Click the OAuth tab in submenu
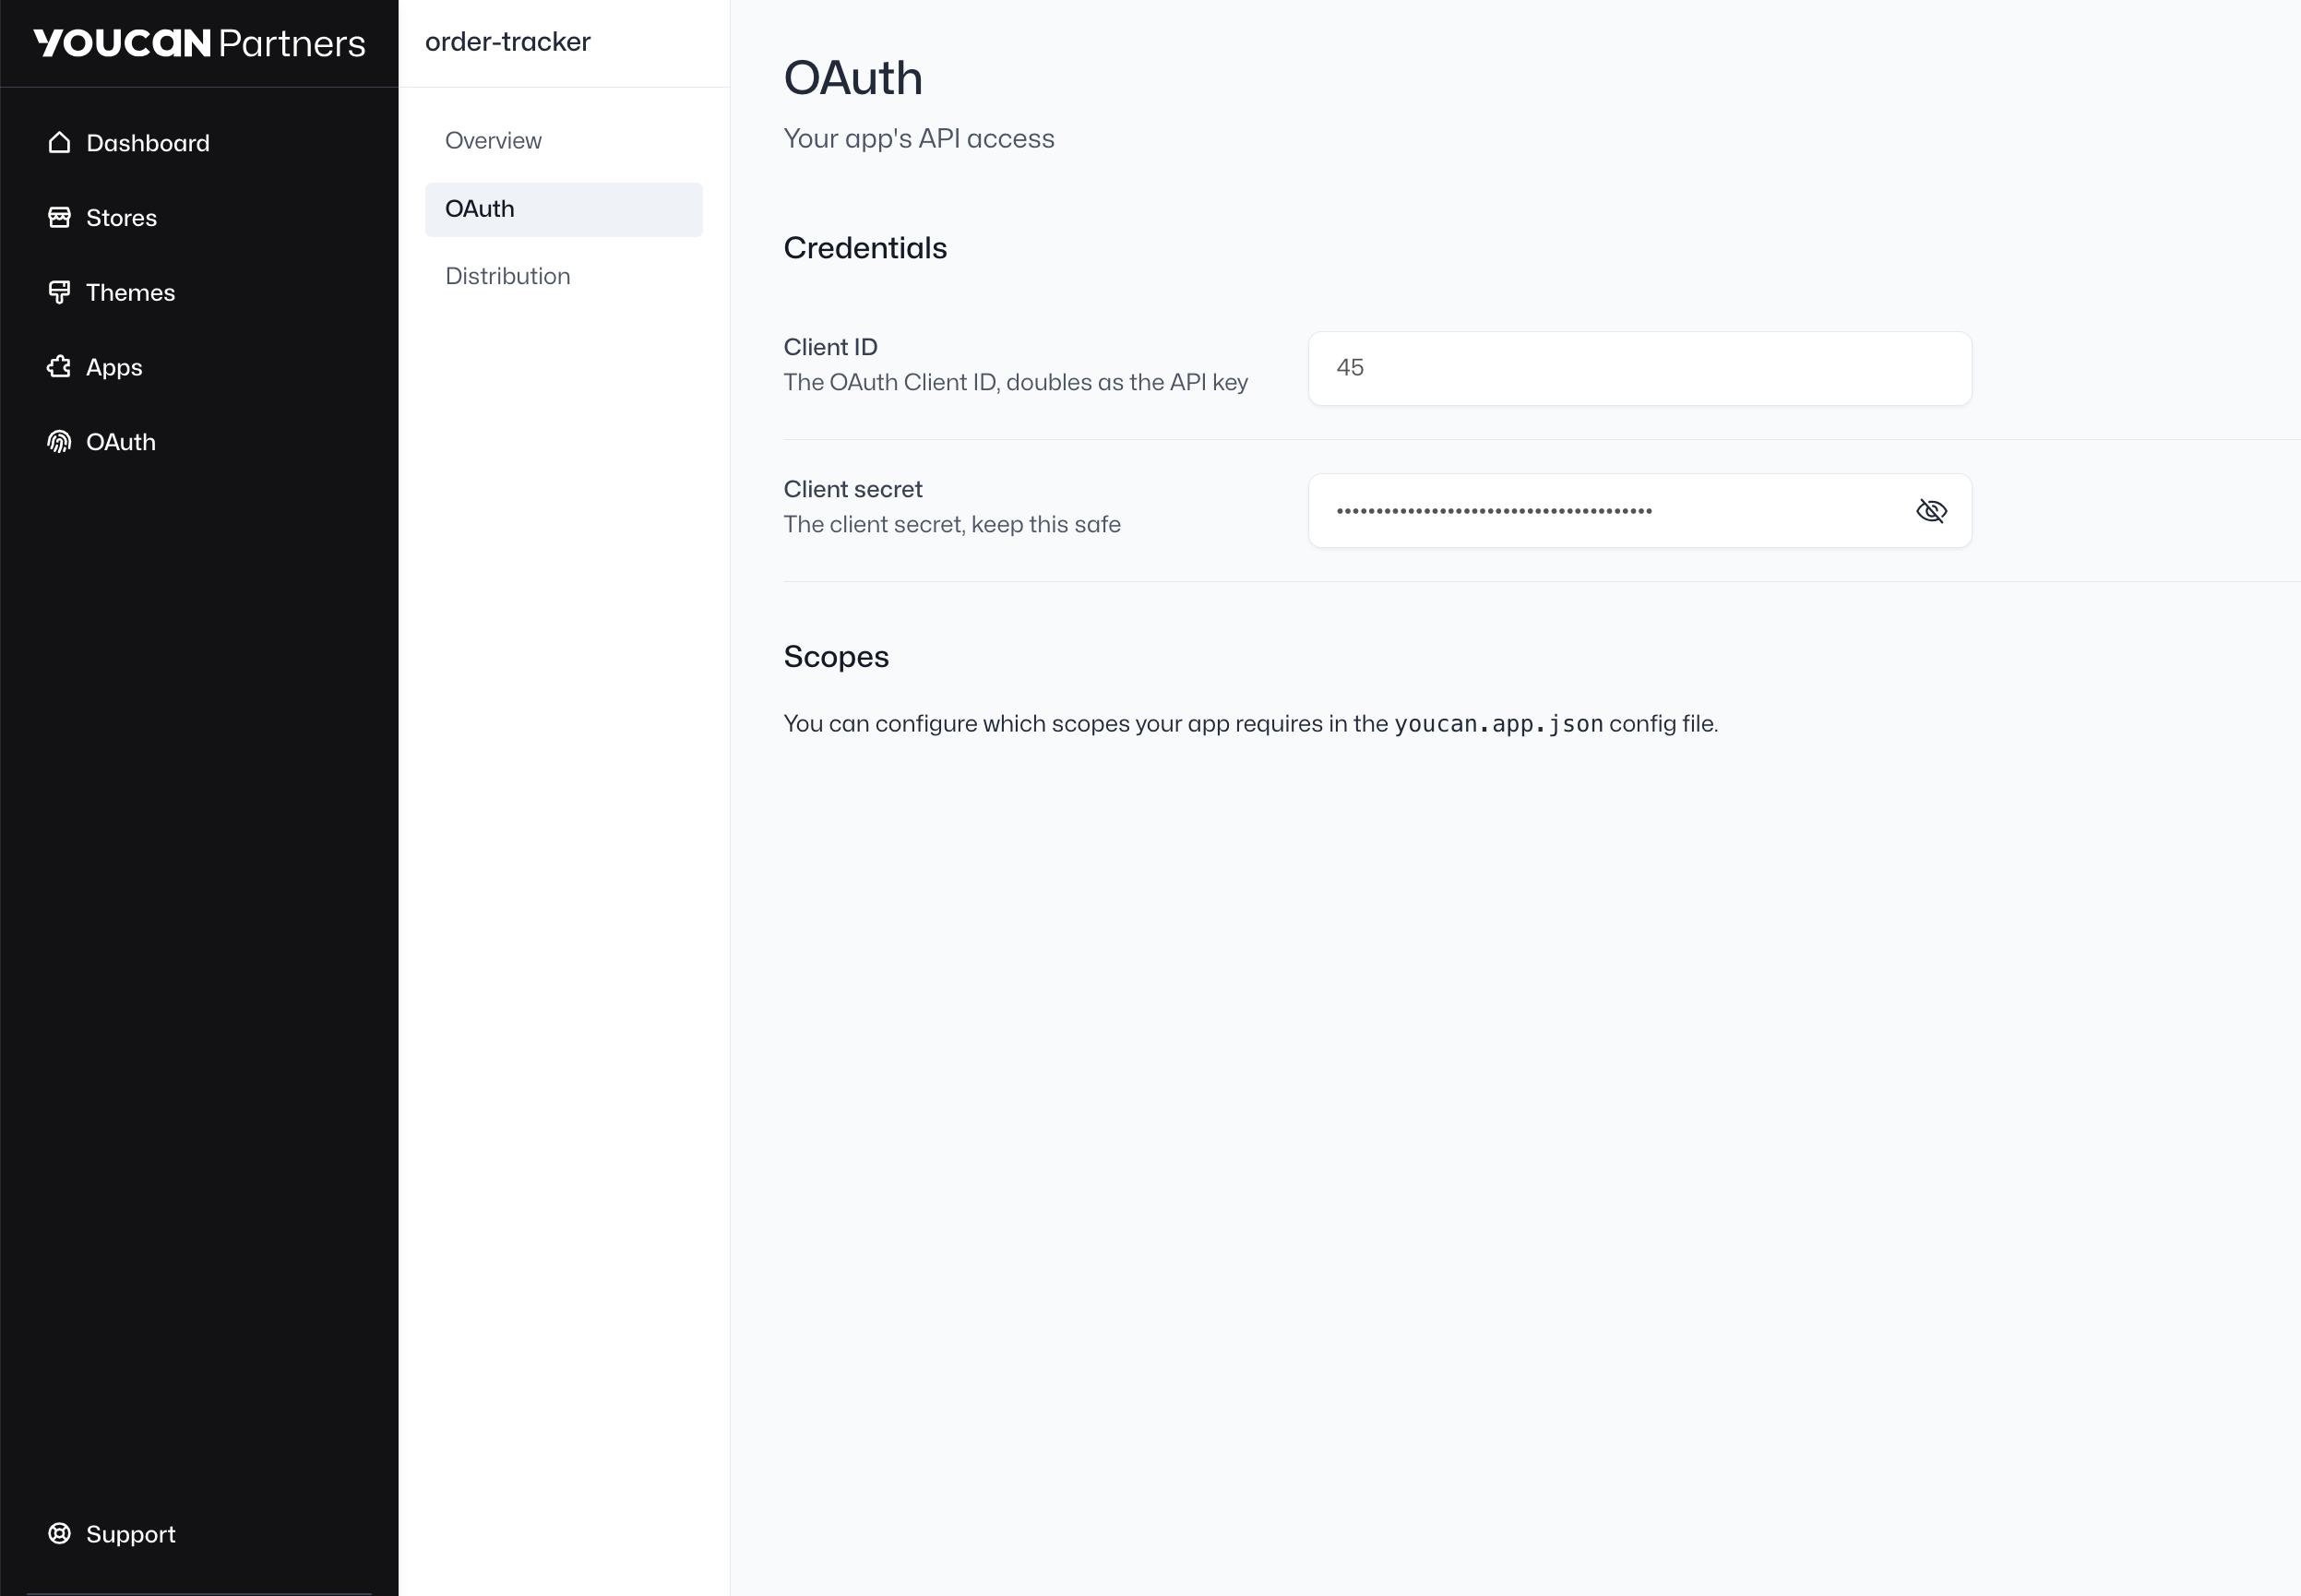The width and height of the screenshot is (2301, 1596). pos(563,208)
